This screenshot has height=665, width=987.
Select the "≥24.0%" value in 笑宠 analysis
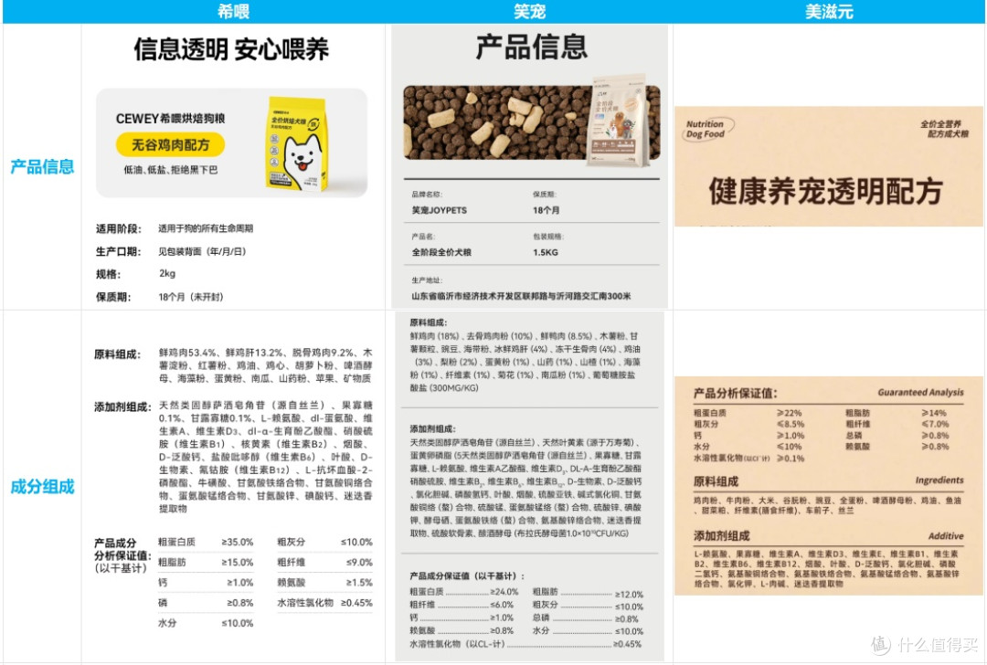504,592
